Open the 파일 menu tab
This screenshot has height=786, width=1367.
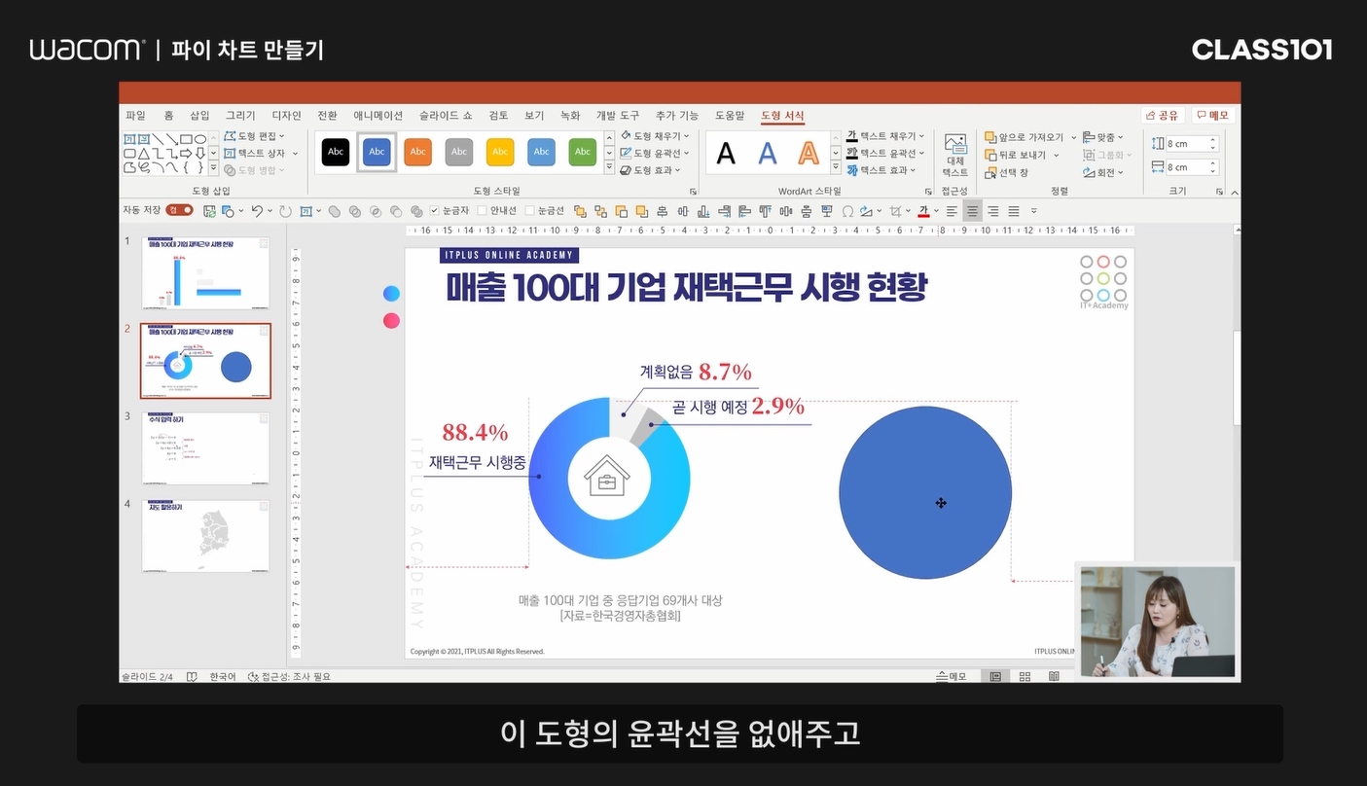coord(135,115)
